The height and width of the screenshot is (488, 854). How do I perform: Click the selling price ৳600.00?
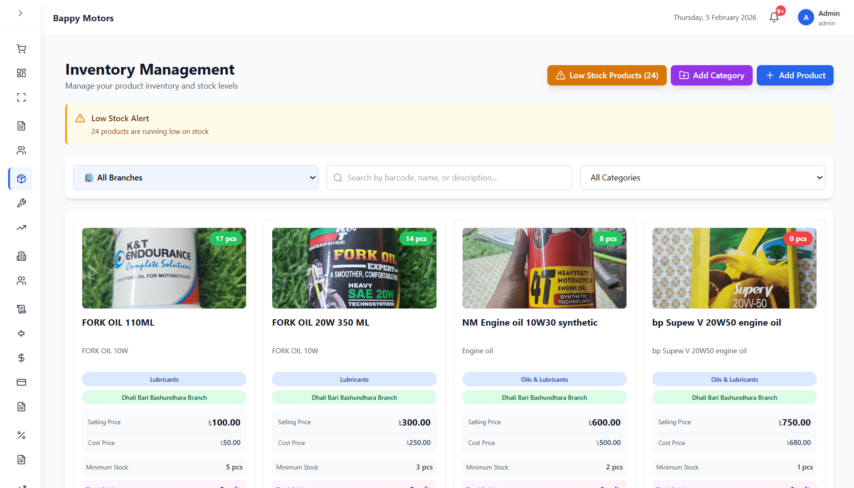(x=604, y=422)
